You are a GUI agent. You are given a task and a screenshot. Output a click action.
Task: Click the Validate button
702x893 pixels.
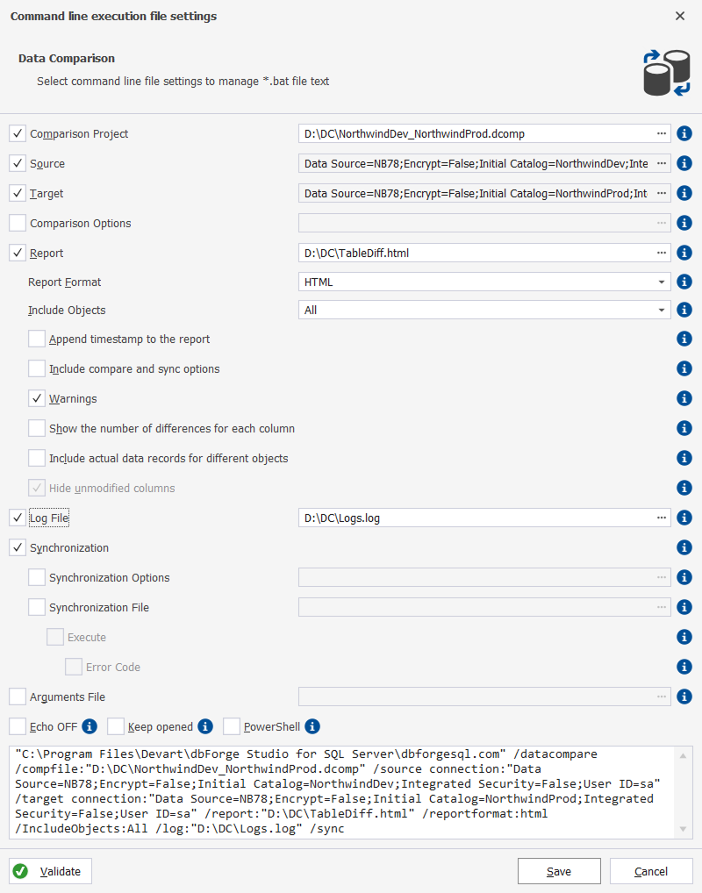49,871
